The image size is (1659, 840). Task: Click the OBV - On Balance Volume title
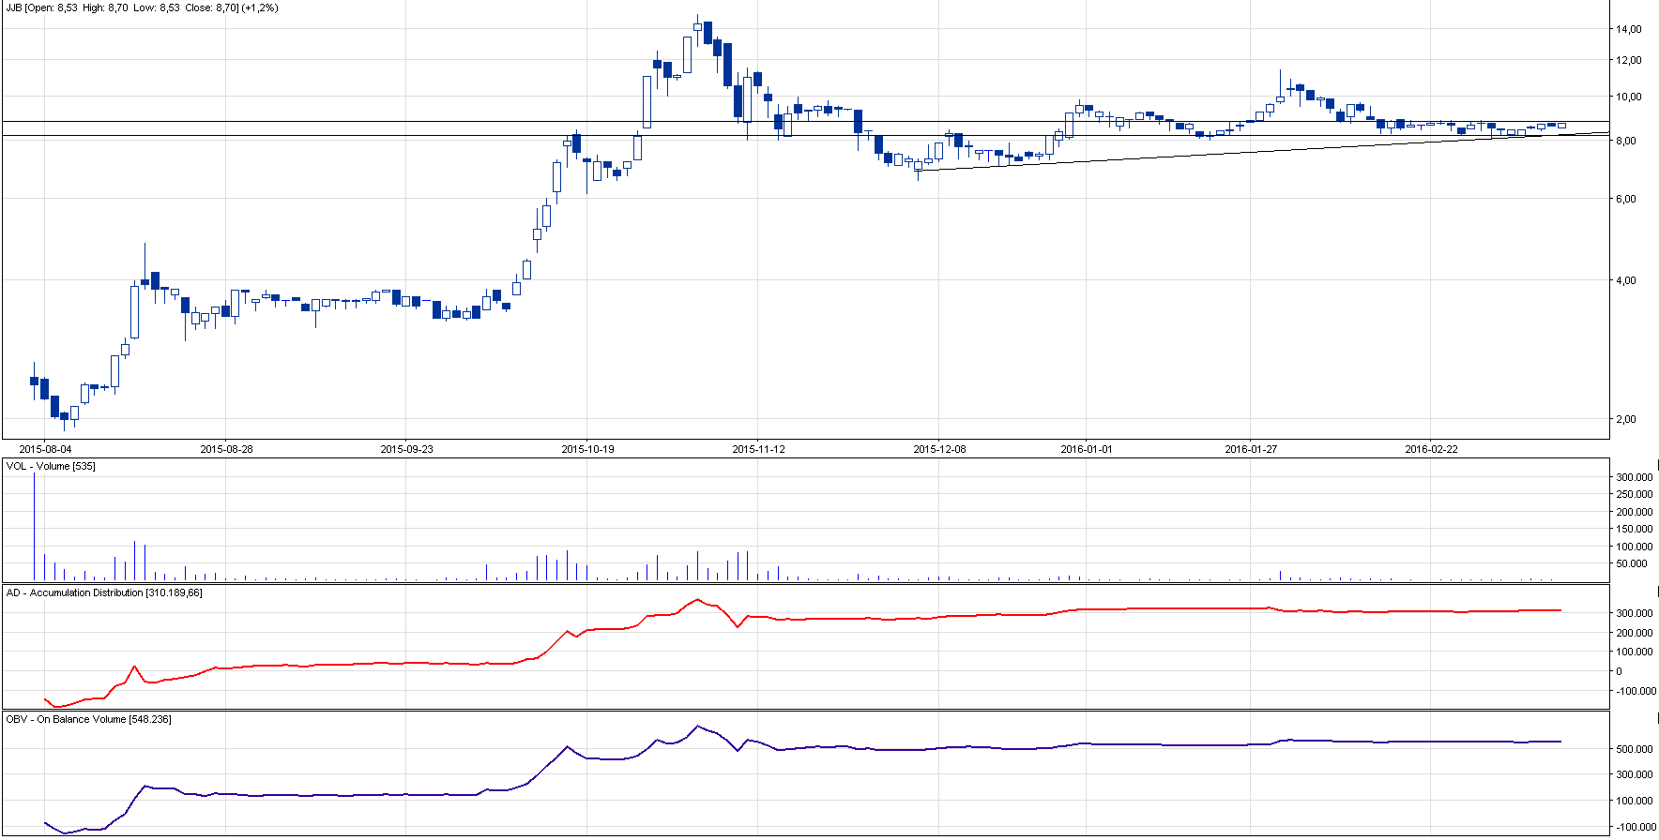(88, 719)
